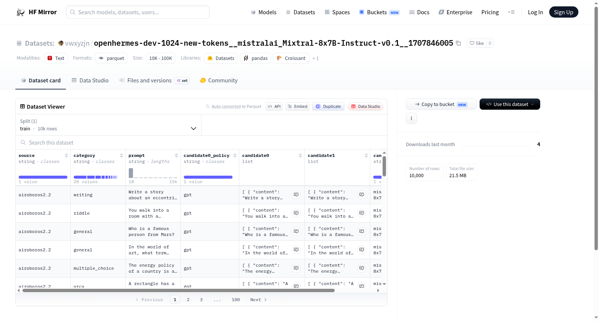Viewport: 599px width, 321px height.
Task: Click the HF Mirror logo
Action: coord(37,12)
